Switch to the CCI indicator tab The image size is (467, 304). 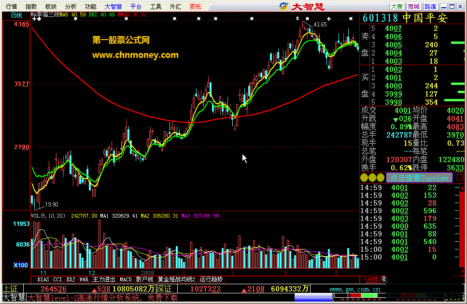click(x=57, y=279)
